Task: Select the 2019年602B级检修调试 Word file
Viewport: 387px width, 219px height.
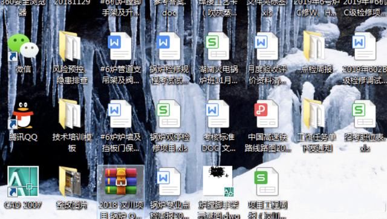Action: 364,47
